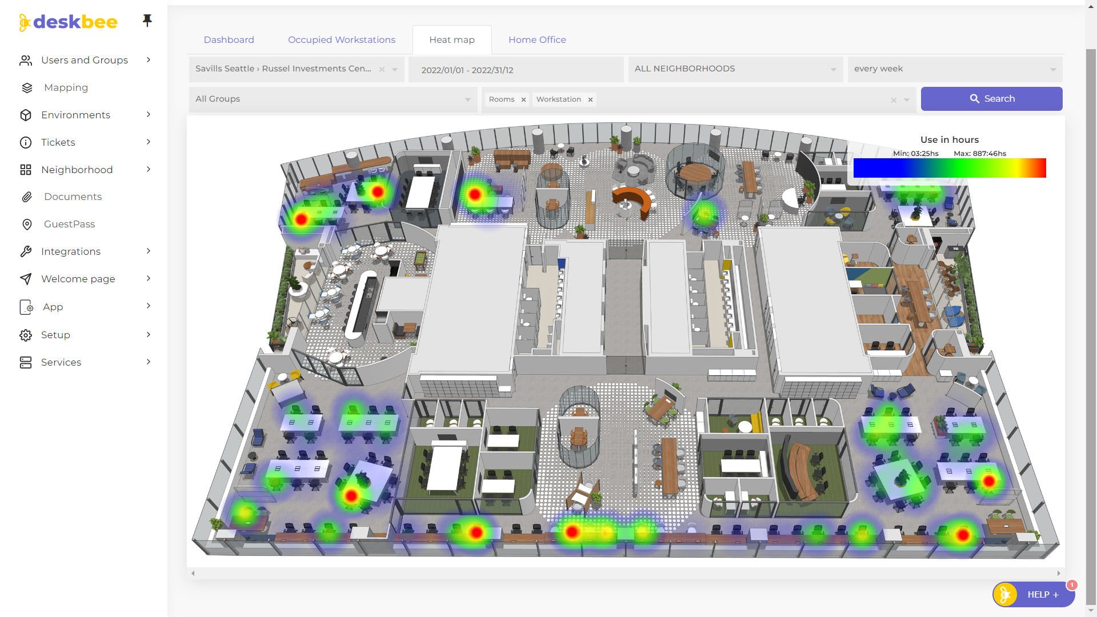
Task: Expand Users and Groups chevron
Action: [149, 59]
